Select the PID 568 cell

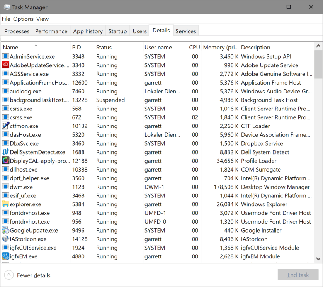click(76, 109)
